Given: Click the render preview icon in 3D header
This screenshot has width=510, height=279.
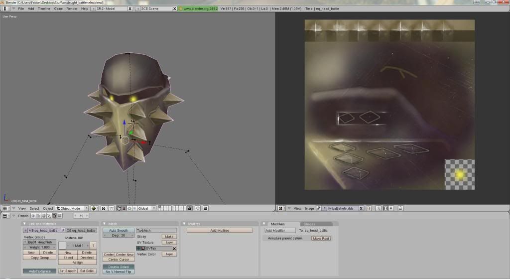Looking at the screenshot, I should pos(205,208).
